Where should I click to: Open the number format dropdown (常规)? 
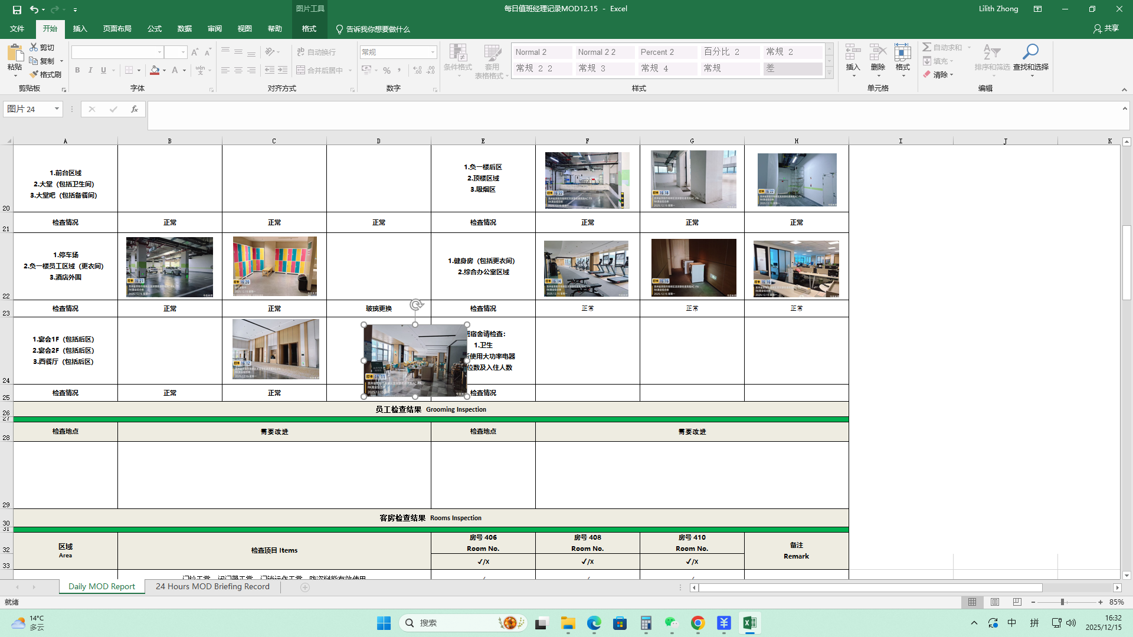[433, 52]
